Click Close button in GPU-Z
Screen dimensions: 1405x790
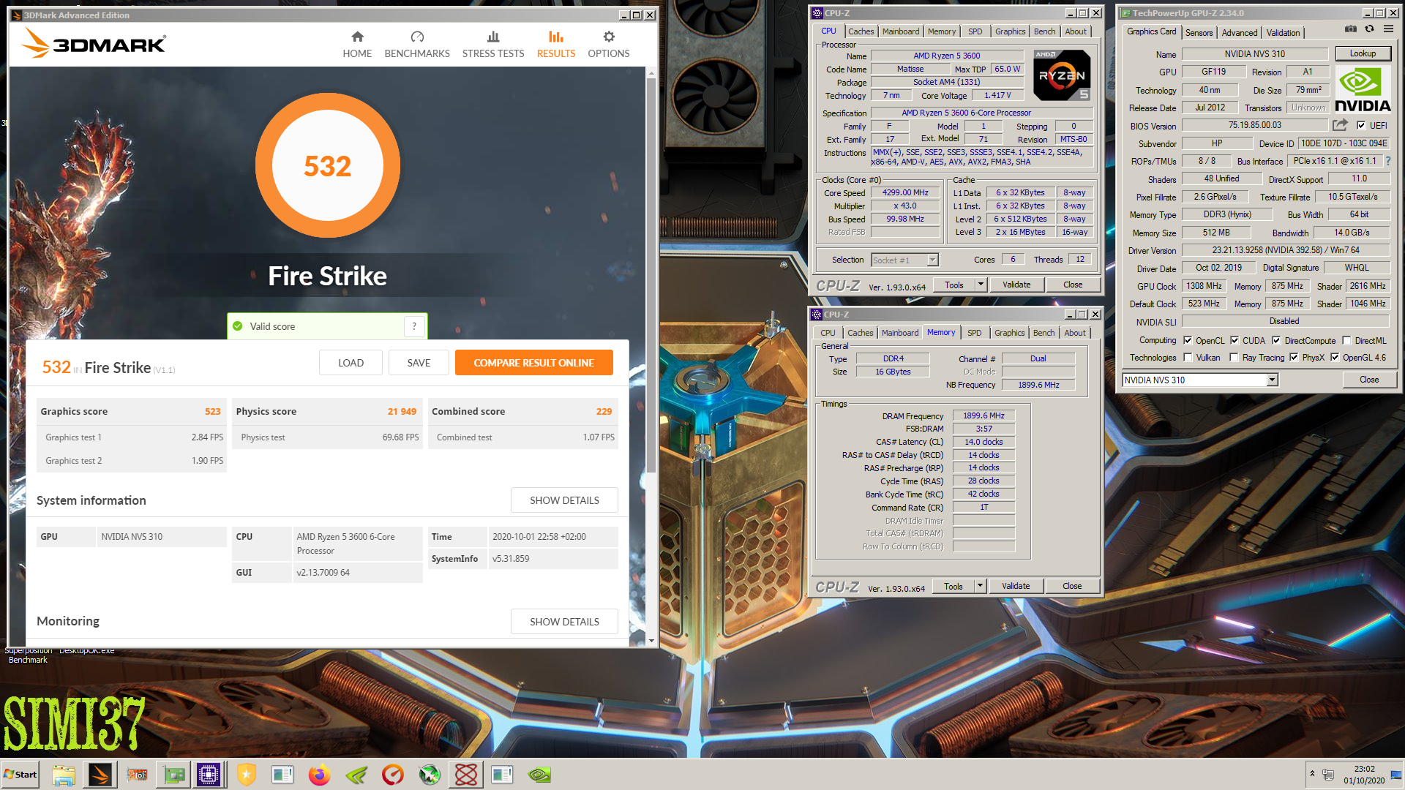coord(1369,380)
